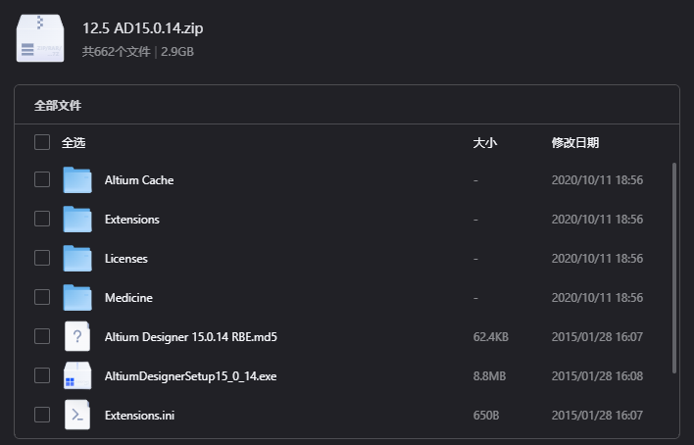Check the box for Licenses

42,258
